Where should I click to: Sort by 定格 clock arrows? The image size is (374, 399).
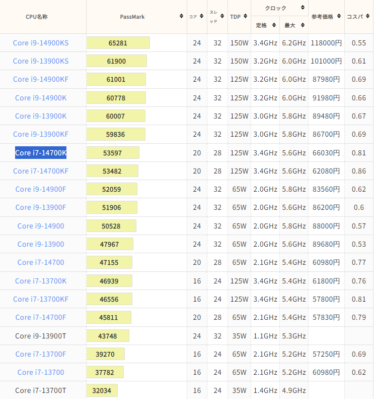tap(274, 25)
